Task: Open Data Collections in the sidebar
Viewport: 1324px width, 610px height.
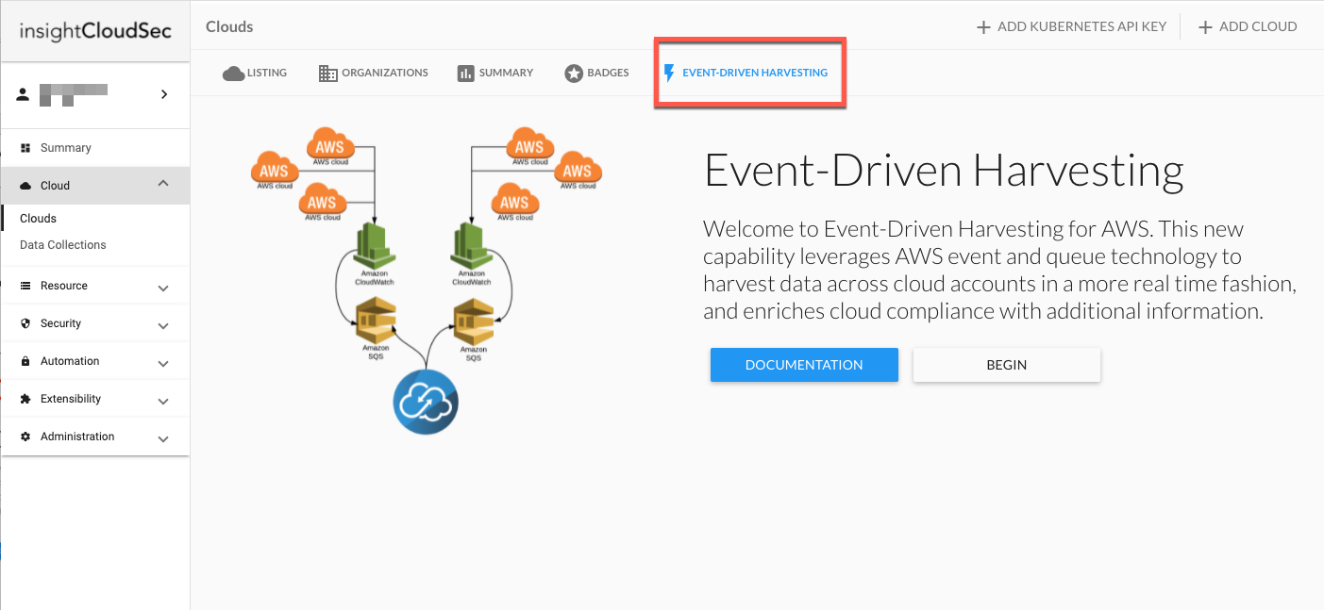Action: pos(63,244)
